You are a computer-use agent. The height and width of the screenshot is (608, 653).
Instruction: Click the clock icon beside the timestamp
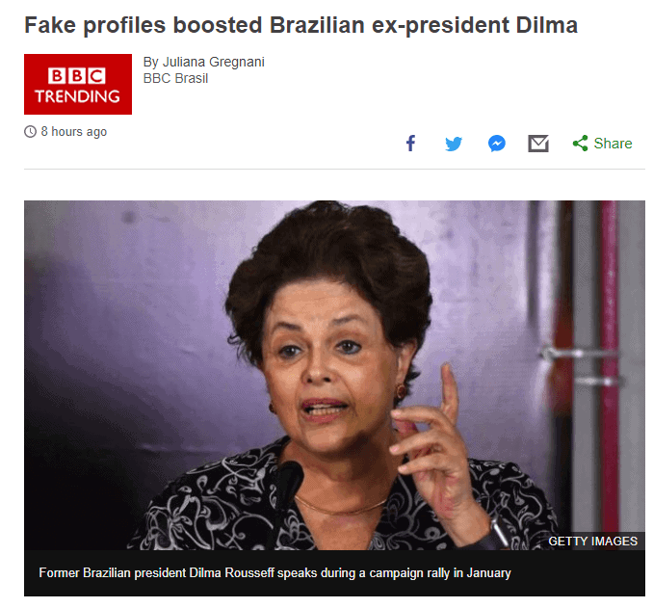tap(30, 132)
